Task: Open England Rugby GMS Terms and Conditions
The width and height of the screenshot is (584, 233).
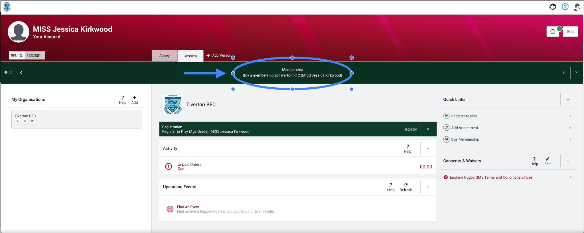Action: [x=491, y=177]
